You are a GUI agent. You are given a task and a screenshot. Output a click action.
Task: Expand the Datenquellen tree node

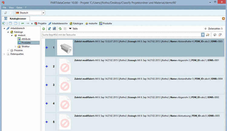point(4,54)
